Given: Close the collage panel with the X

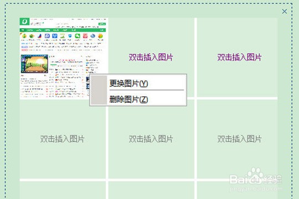Looking at the screenshot, I should pos(284,12).
